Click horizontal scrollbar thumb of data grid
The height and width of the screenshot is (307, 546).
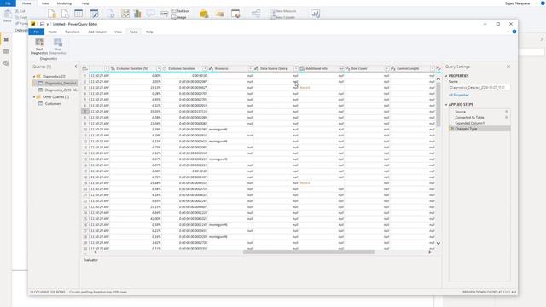coord(309,252)
